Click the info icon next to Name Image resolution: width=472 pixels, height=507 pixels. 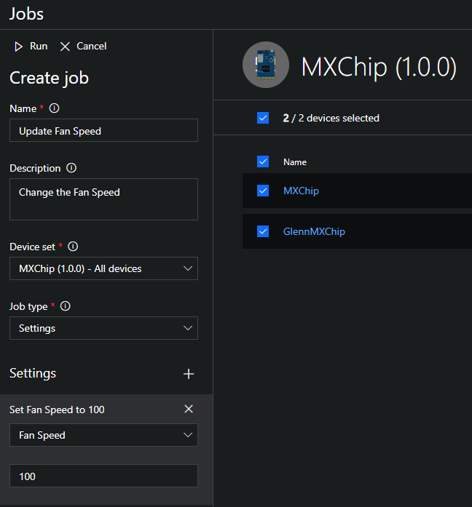(x=54, y=108)
